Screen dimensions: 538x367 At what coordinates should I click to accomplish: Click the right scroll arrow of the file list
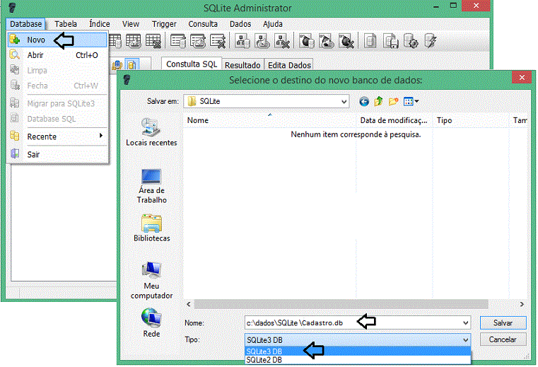pos(522,304)
